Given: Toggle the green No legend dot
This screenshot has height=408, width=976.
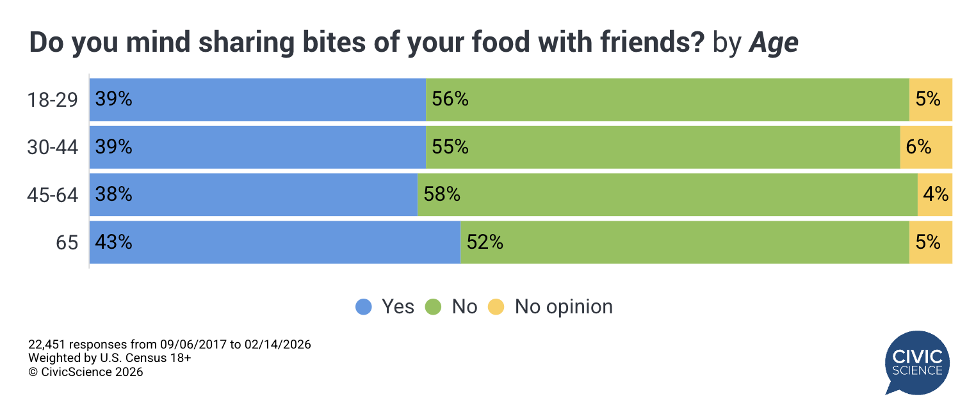Looking at the screenshot, I should point(434,307).
